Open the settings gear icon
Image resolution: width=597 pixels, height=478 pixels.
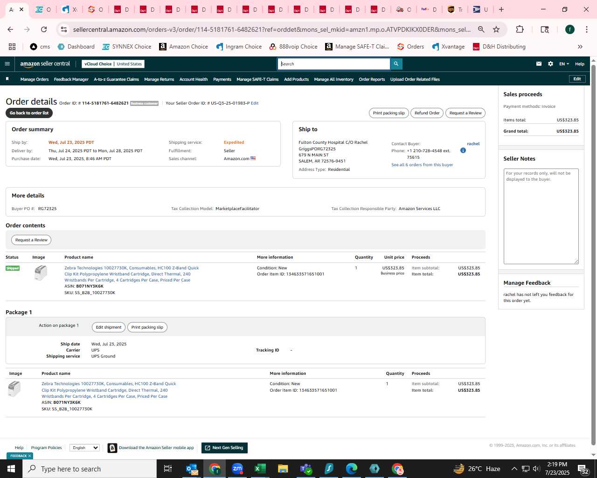[x=550, y=64]
